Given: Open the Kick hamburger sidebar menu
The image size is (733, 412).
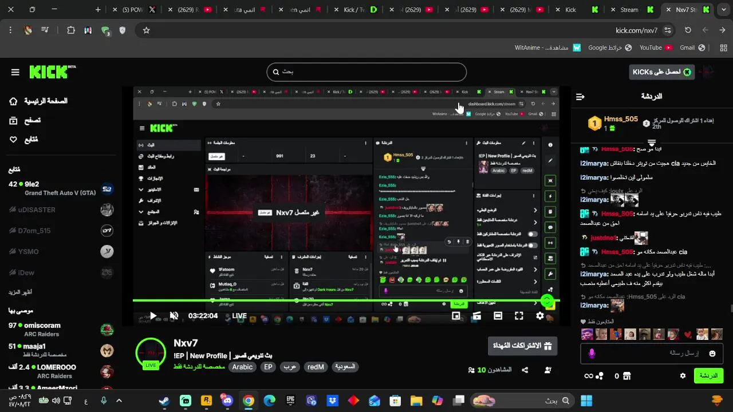Looking at the screenshot, I should 15,72.
